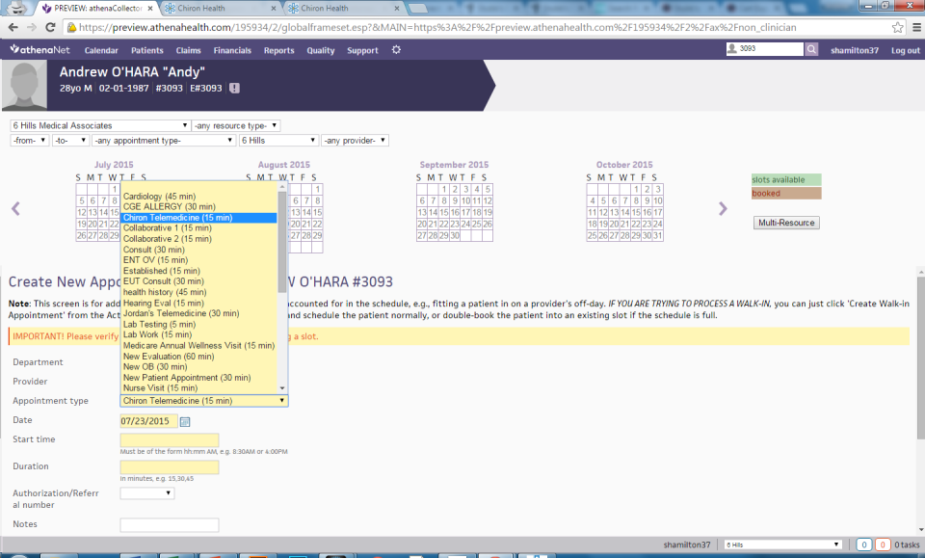Open the Patients menu
Screen dimensions: 925x558
click(x=146, y=51)
